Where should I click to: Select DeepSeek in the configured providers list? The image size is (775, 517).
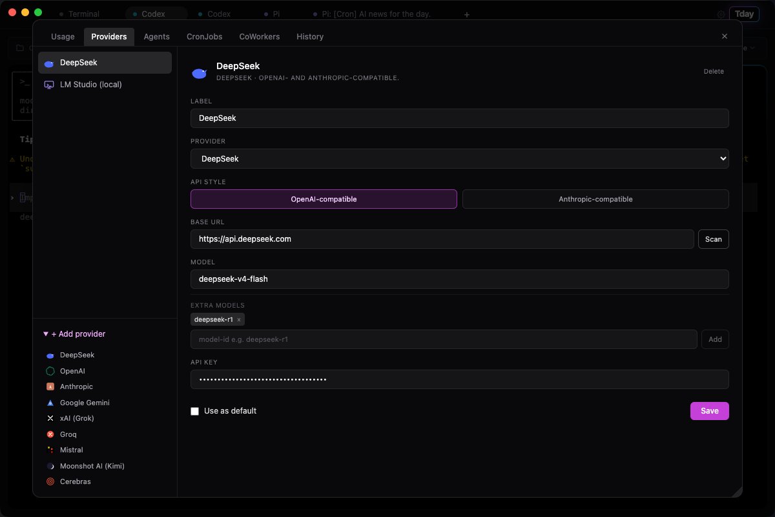pyautogui.click(x=105, y=63)
